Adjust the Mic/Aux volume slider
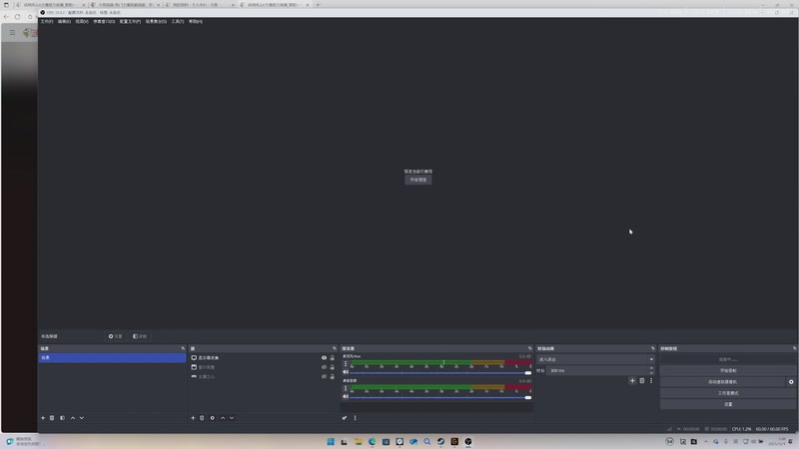 pos(440,372)
